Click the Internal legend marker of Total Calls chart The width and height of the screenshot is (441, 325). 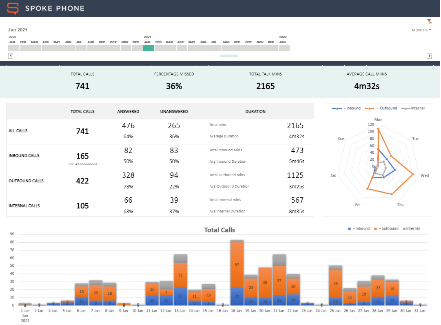(404, 229)
